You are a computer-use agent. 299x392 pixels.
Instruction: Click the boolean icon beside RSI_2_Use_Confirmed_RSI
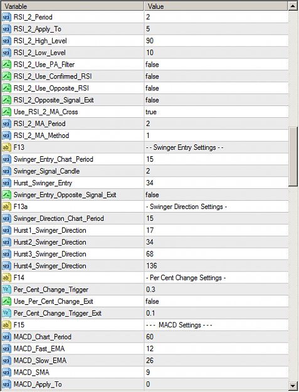(6, 77)
